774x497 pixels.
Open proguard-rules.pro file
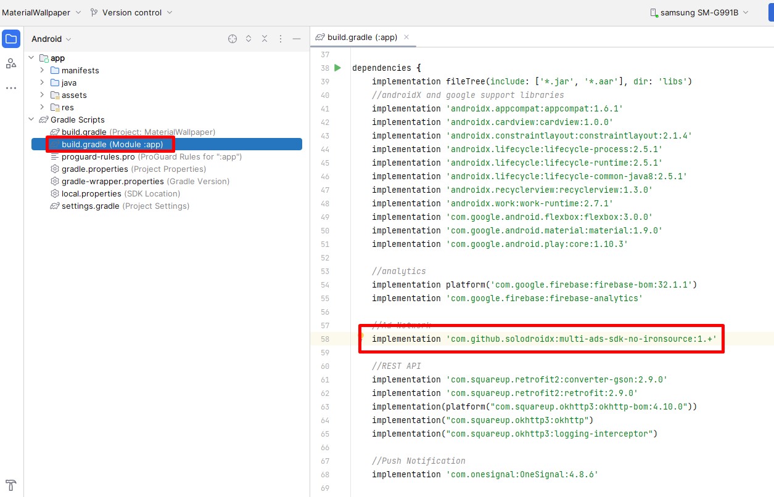point(146,156)
